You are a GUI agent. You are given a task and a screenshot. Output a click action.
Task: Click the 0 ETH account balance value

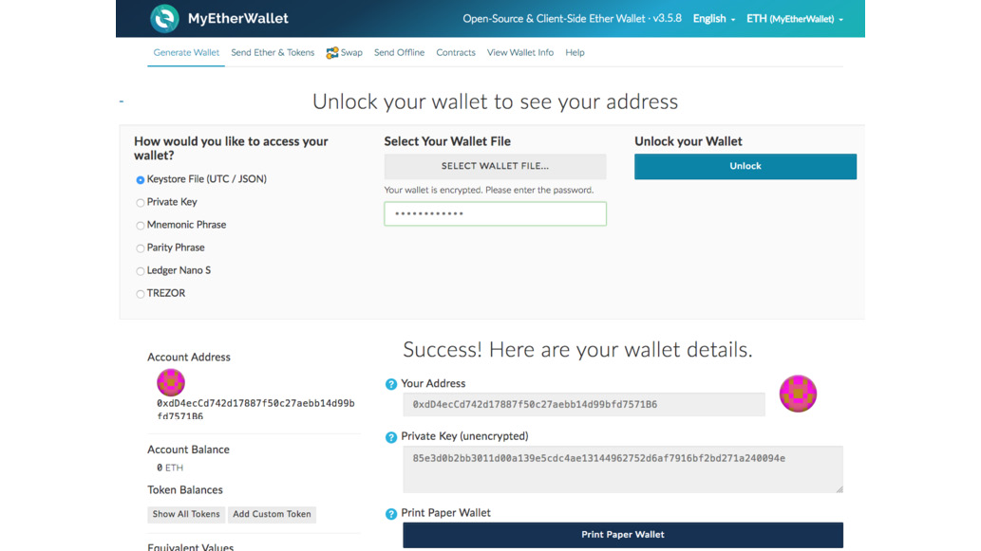click(170, 468)
